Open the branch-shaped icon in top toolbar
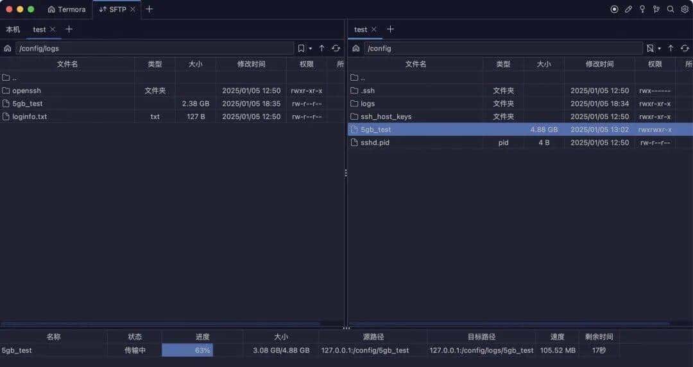 (656, 9)
